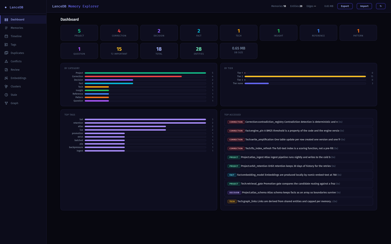Viewport: 391px width, 244px height.
Task: Go to the Timeline view
Action: (23, 36)
